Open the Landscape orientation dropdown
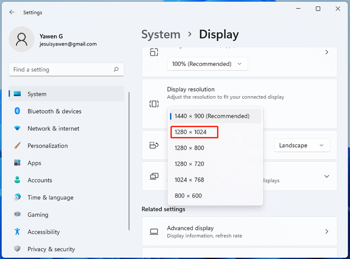 (x=302, y=145)
